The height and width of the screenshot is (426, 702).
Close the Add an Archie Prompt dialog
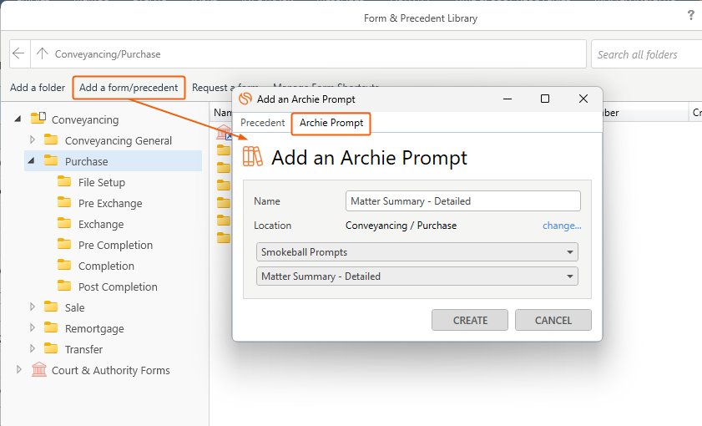point(583,99)
